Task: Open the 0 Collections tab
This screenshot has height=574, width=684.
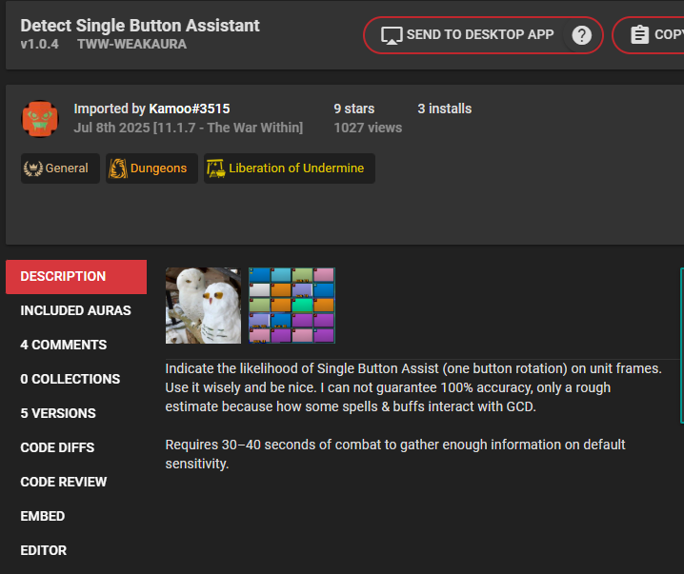Action: click(76, 379)
